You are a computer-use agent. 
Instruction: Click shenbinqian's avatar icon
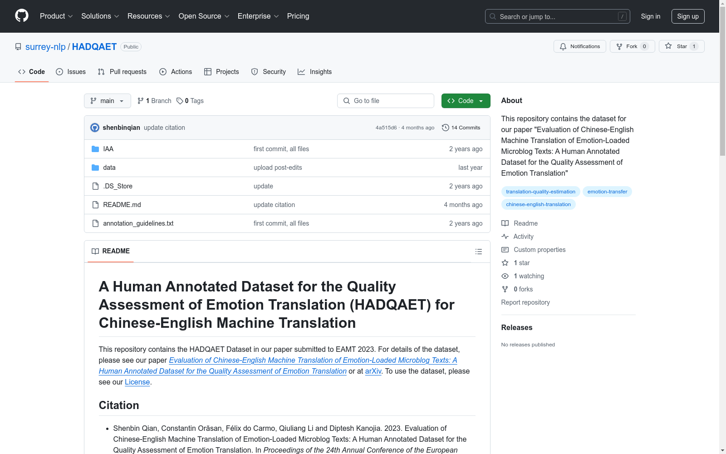[95, 128]
